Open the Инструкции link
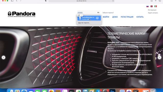Screen dimensions: 163x92 (152, 10)
